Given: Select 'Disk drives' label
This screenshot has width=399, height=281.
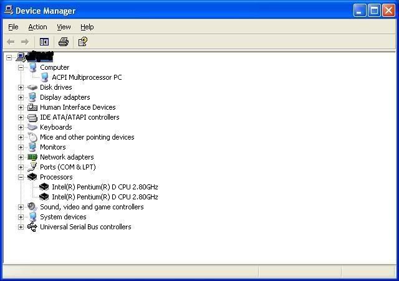Looking at the screenshot, I should 56,87.
